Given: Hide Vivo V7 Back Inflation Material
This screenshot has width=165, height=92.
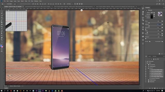Looking at the screenshot, I should point(146,77).
